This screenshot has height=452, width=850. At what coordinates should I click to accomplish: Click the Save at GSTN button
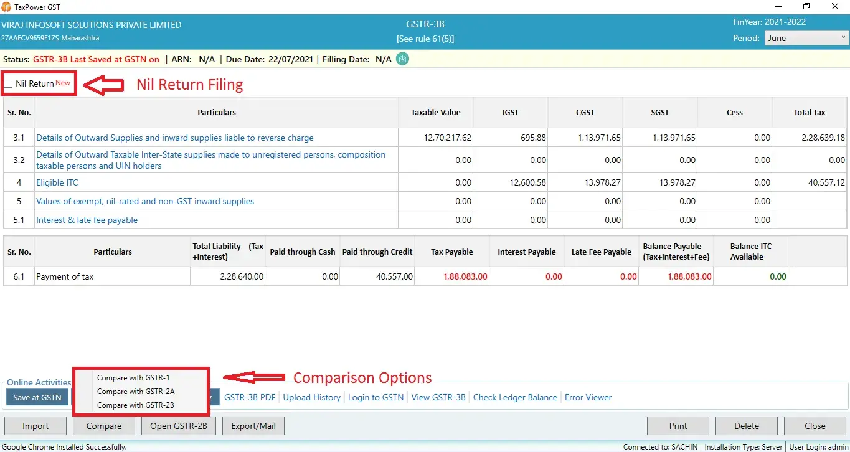(36, 397)
